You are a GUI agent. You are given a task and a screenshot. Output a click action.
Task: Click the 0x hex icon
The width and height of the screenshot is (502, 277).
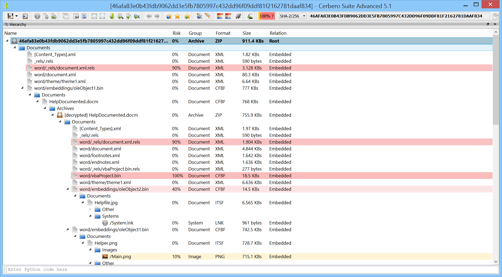tap(137, 16)
